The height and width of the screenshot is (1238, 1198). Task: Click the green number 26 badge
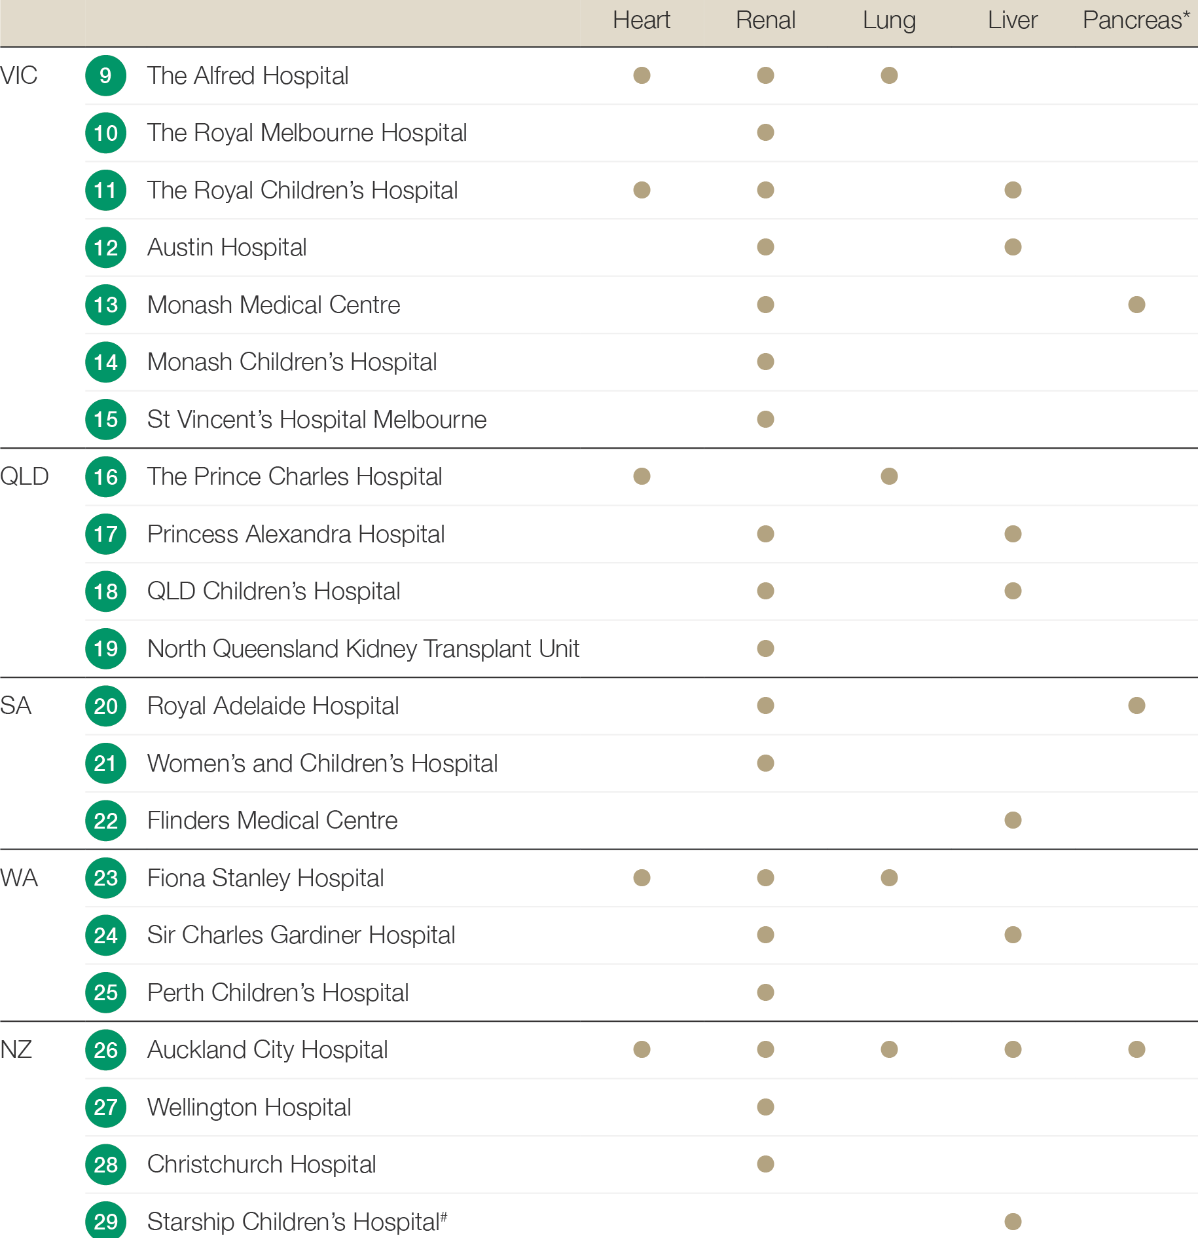coord(105,1050)
